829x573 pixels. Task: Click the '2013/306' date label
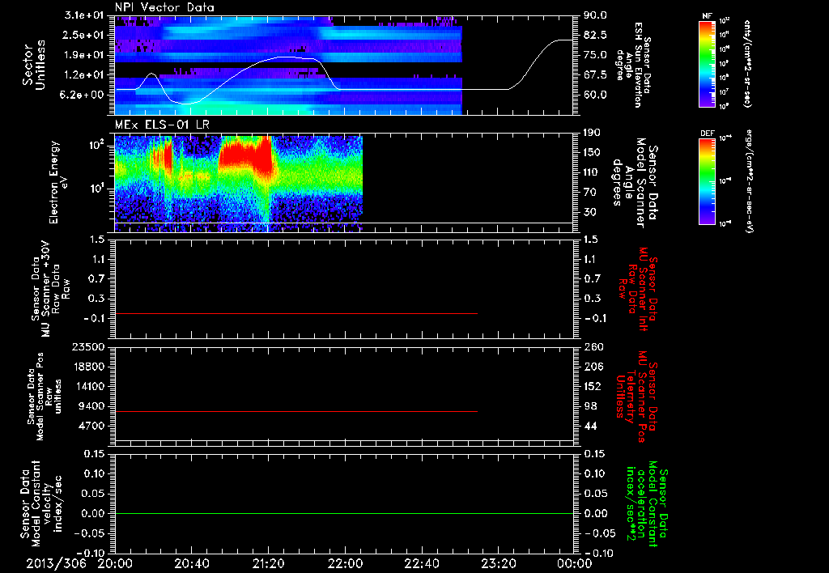click(57, 563)
